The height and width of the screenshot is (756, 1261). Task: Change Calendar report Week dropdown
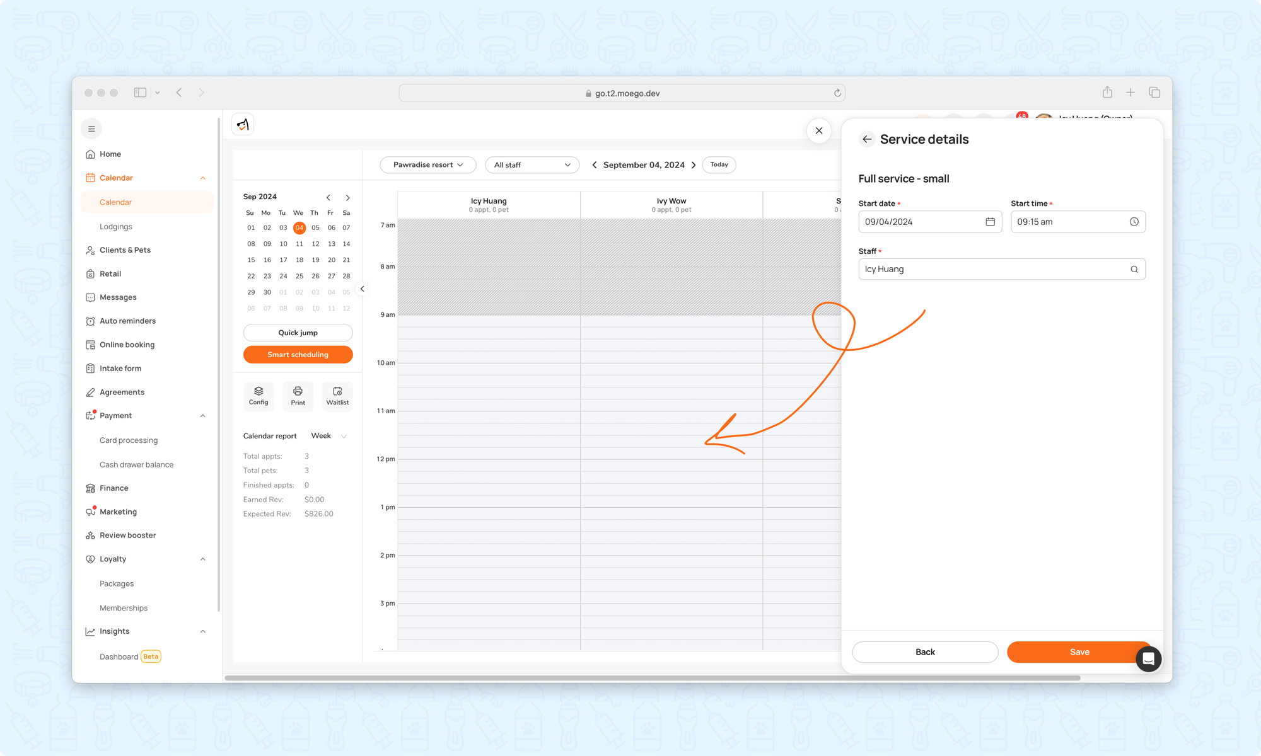[x=329, y=436]
